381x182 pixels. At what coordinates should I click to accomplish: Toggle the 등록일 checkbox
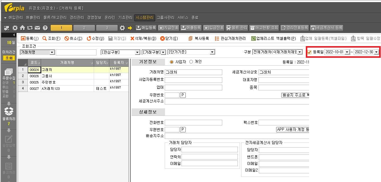coord(309,52)
